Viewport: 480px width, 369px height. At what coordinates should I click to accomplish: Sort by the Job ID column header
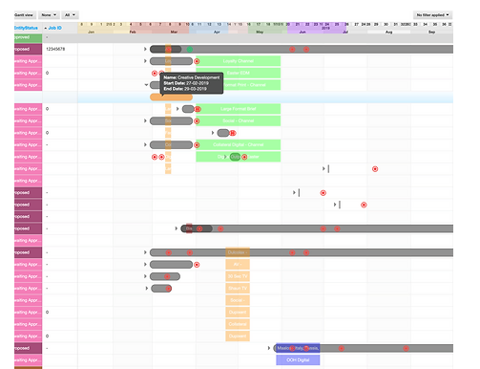[54, 28]
